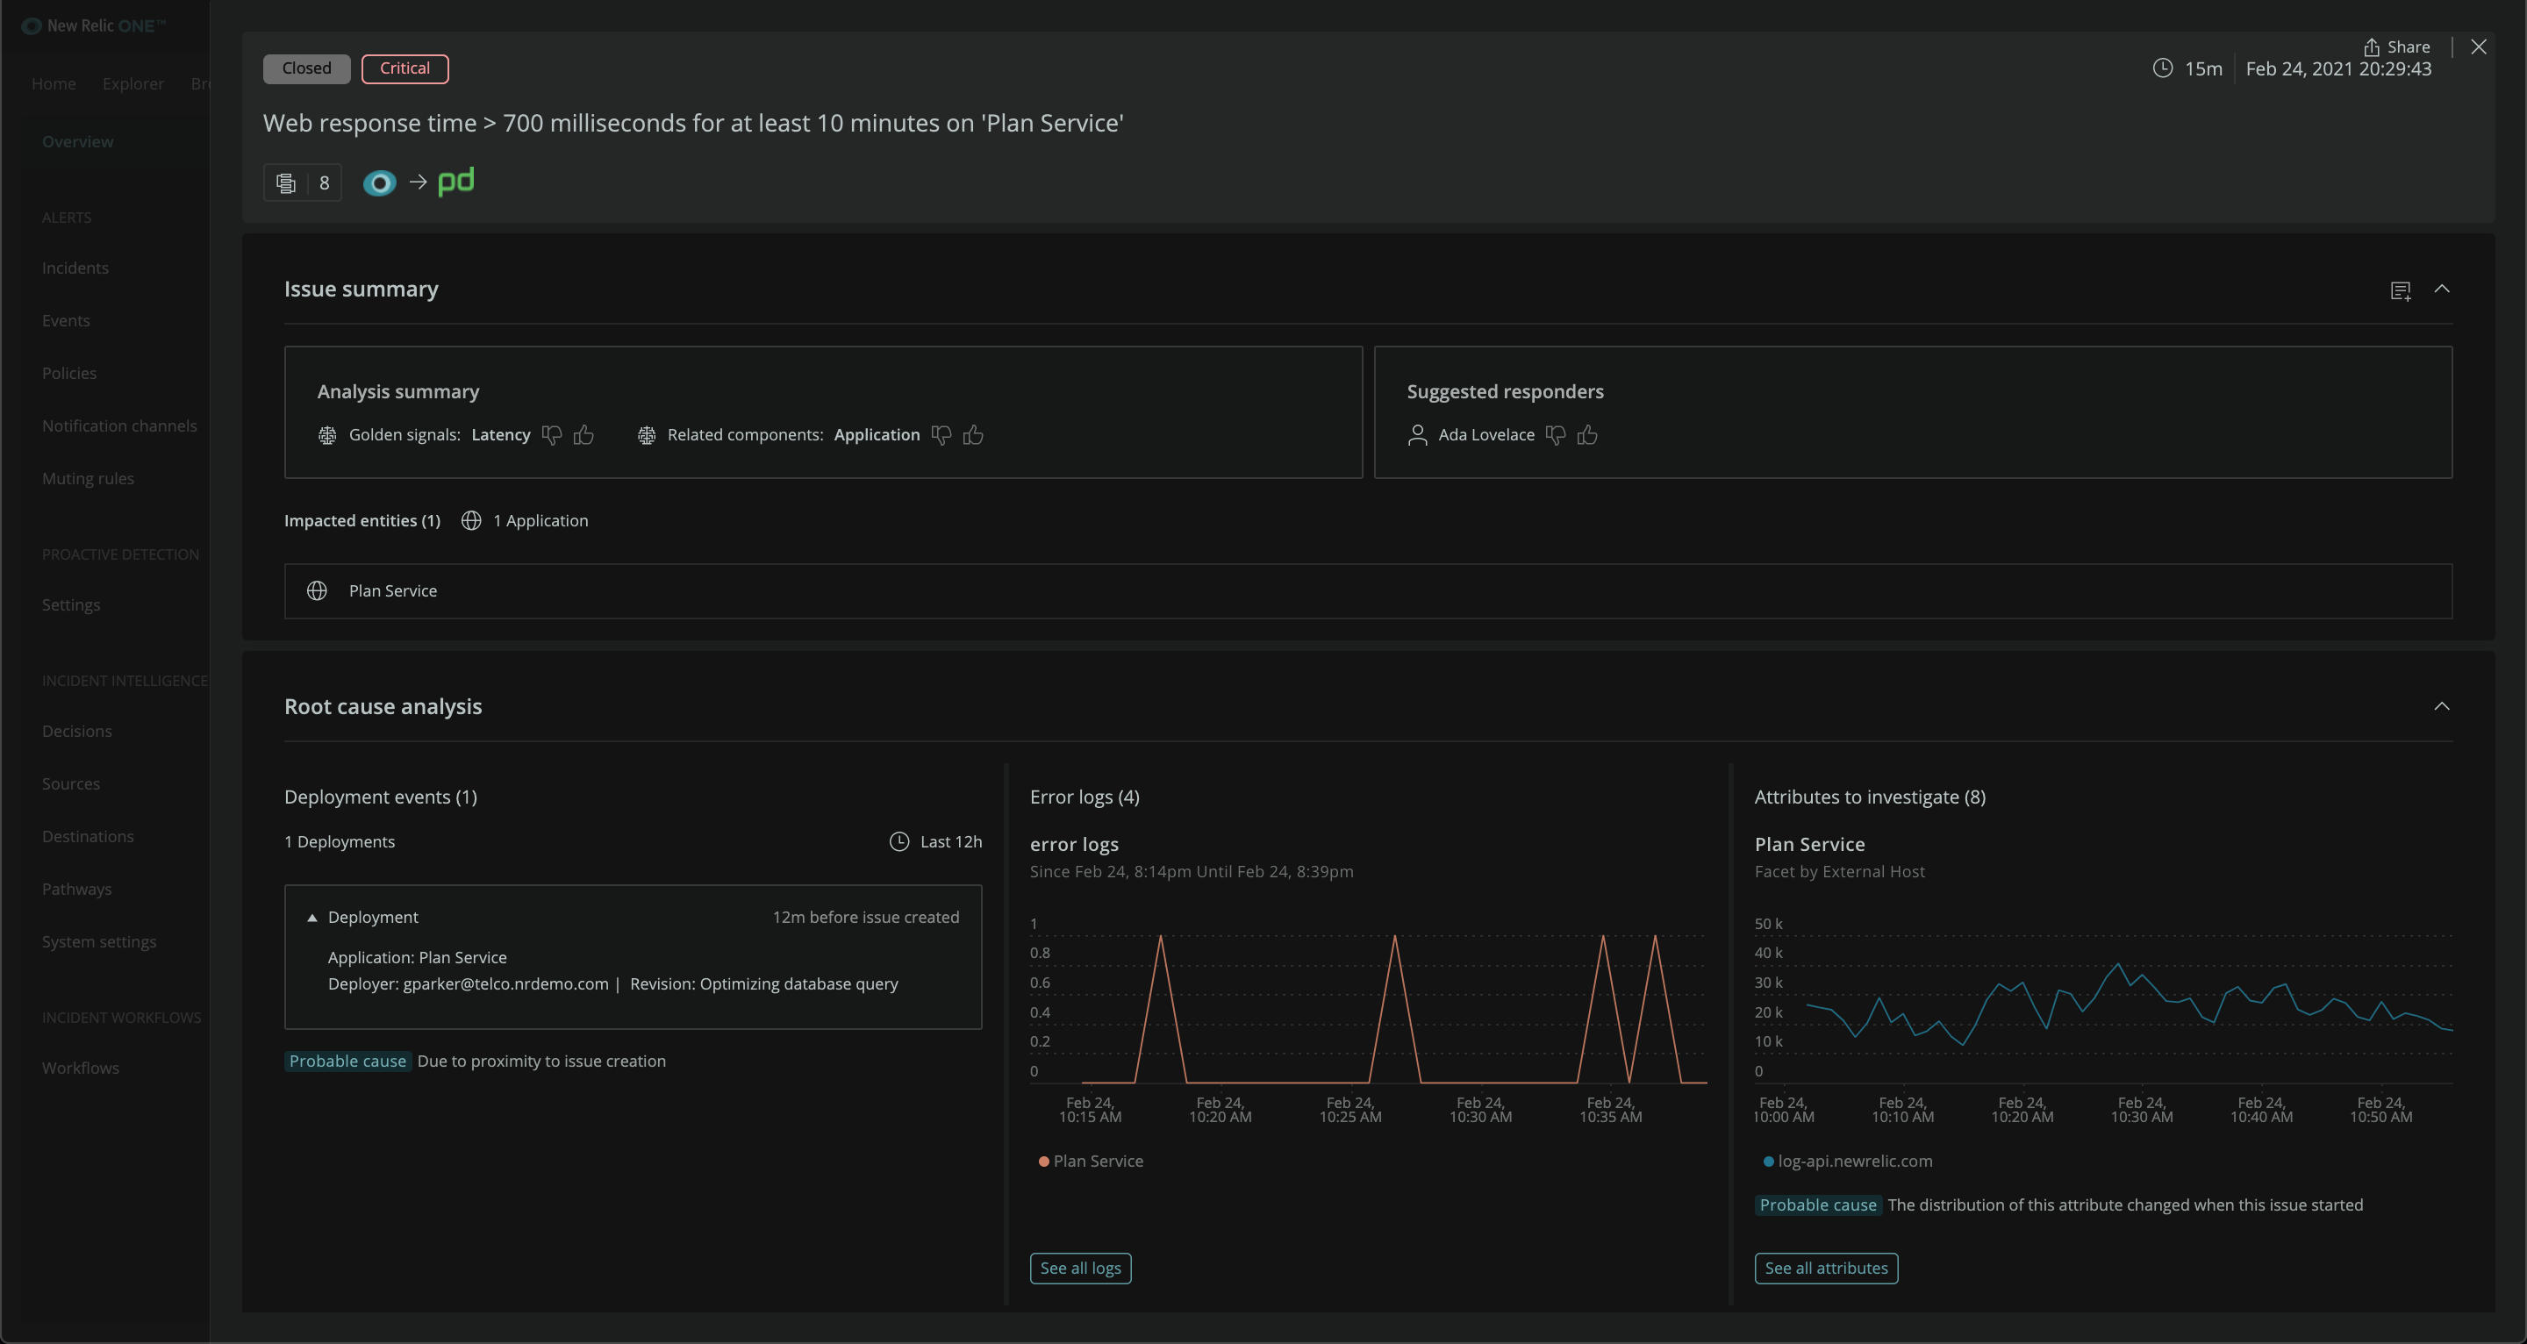This screenshot has width=2527, height=1344.
Task: Click See all attributes button
Action: click(x=1826, y=1269)
